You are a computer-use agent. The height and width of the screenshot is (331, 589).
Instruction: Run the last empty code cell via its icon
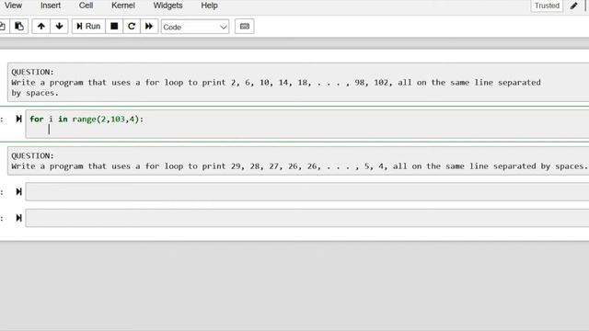coord(18,218)
